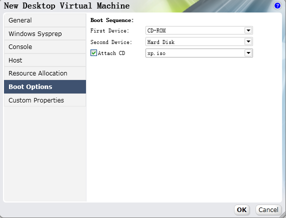Viewport: 286px width, 218px height.
Task: Select the Boot Options tab
Action: click(45, 86)
